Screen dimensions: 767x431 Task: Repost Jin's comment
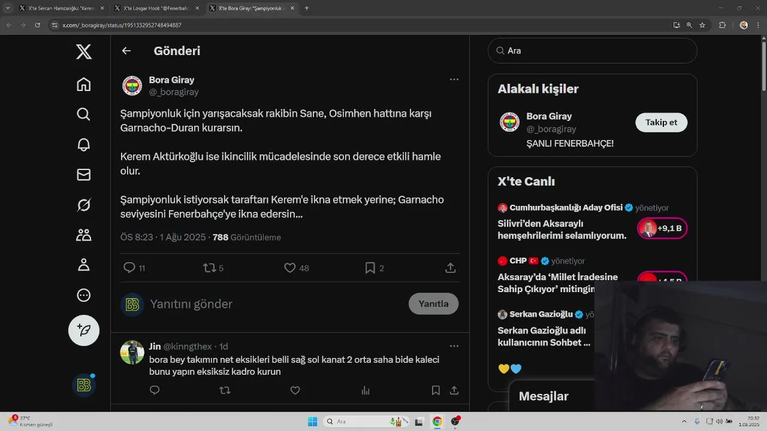coord(225,390)
